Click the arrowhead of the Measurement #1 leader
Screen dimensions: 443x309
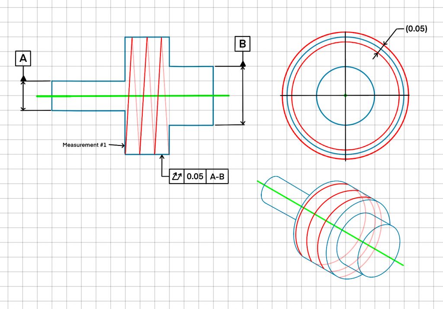123,147
